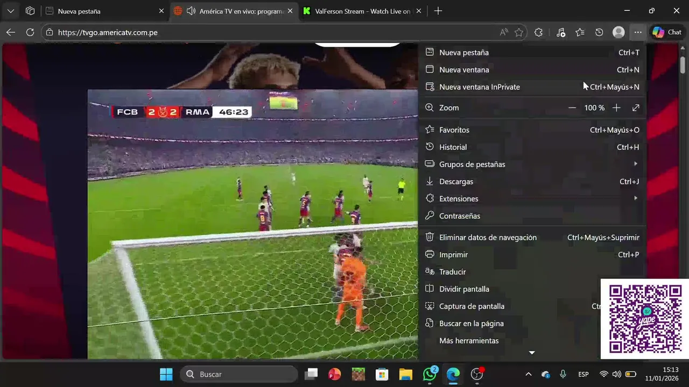This screenshot has height=387, width=689.
Task: Choose Dividir pantalla in the menu
Action: coord(511,289)
